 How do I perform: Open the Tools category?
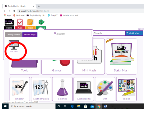[25, 67]
